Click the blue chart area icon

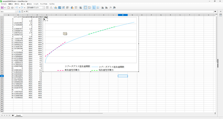tap(60, 8)
